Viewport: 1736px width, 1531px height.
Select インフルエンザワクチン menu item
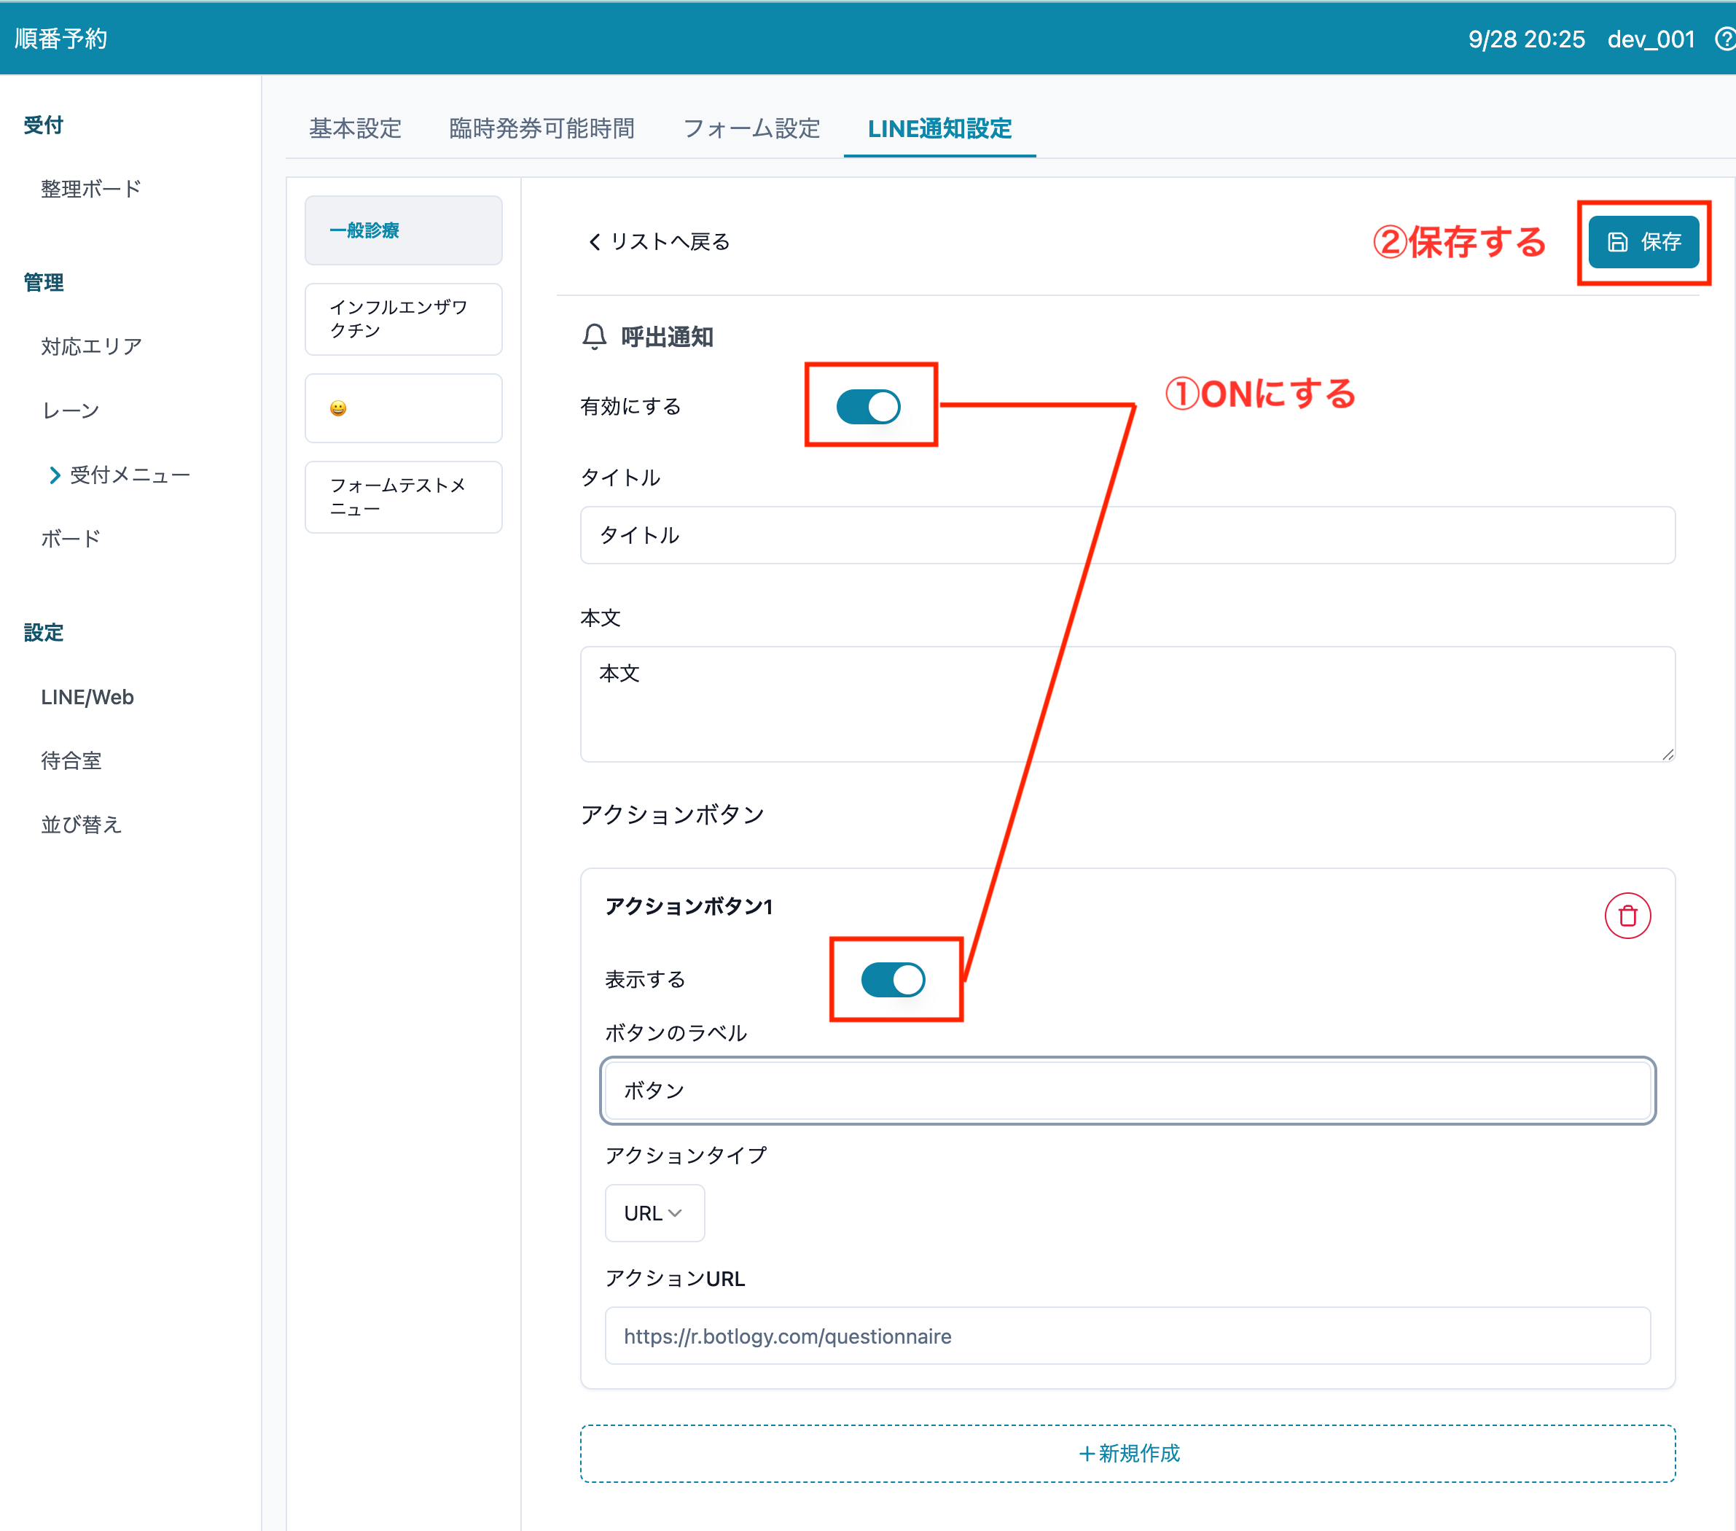(404, 319)
